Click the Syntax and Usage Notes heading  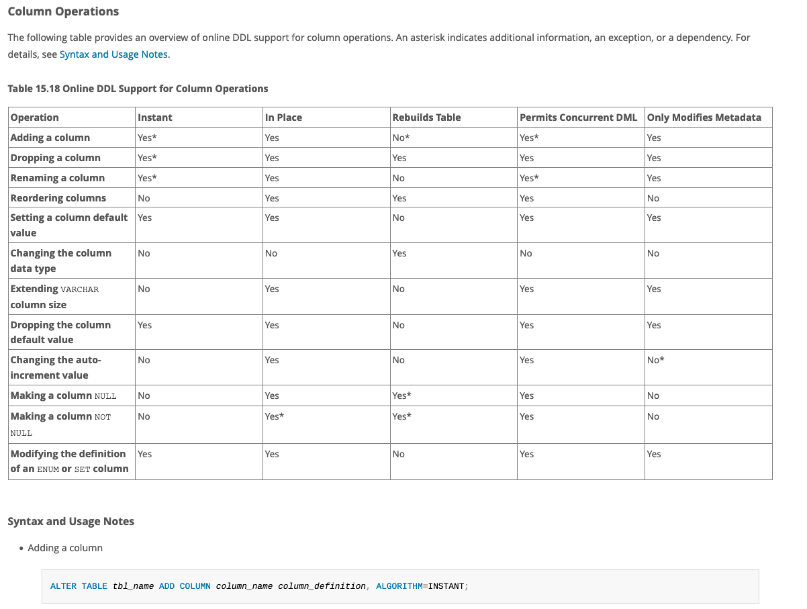[x=71, y=522]
